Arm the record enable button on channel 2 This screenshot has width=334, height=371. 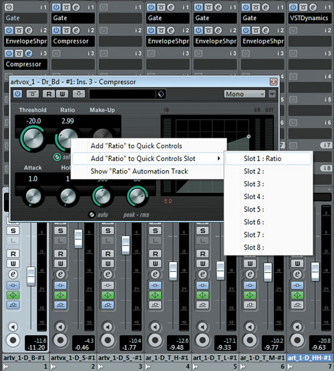60,340
